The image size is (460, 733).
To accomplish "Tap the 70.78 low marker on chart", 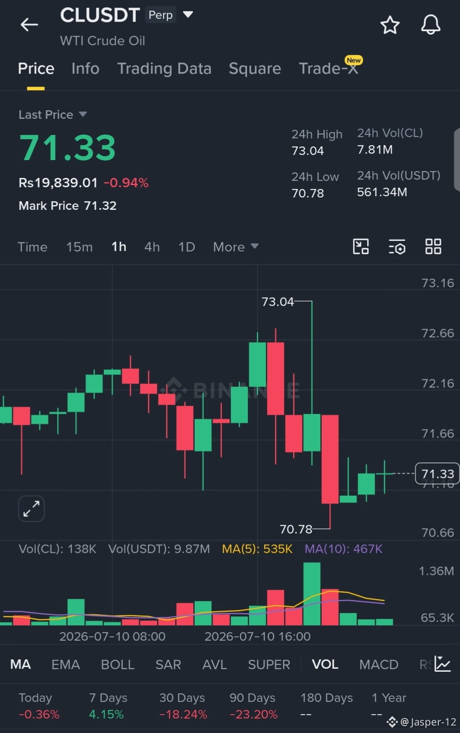I will [296, 529].
